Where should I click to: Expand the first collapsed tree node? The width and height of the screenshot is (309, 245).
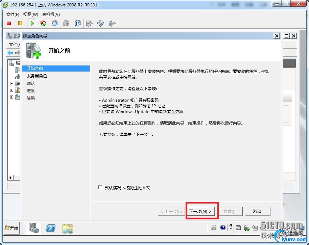pos(11,83)
